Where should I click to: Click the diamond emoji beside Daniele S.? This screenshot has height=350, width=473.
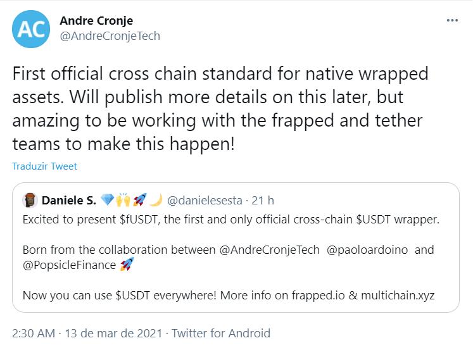(x=108, y=201)
